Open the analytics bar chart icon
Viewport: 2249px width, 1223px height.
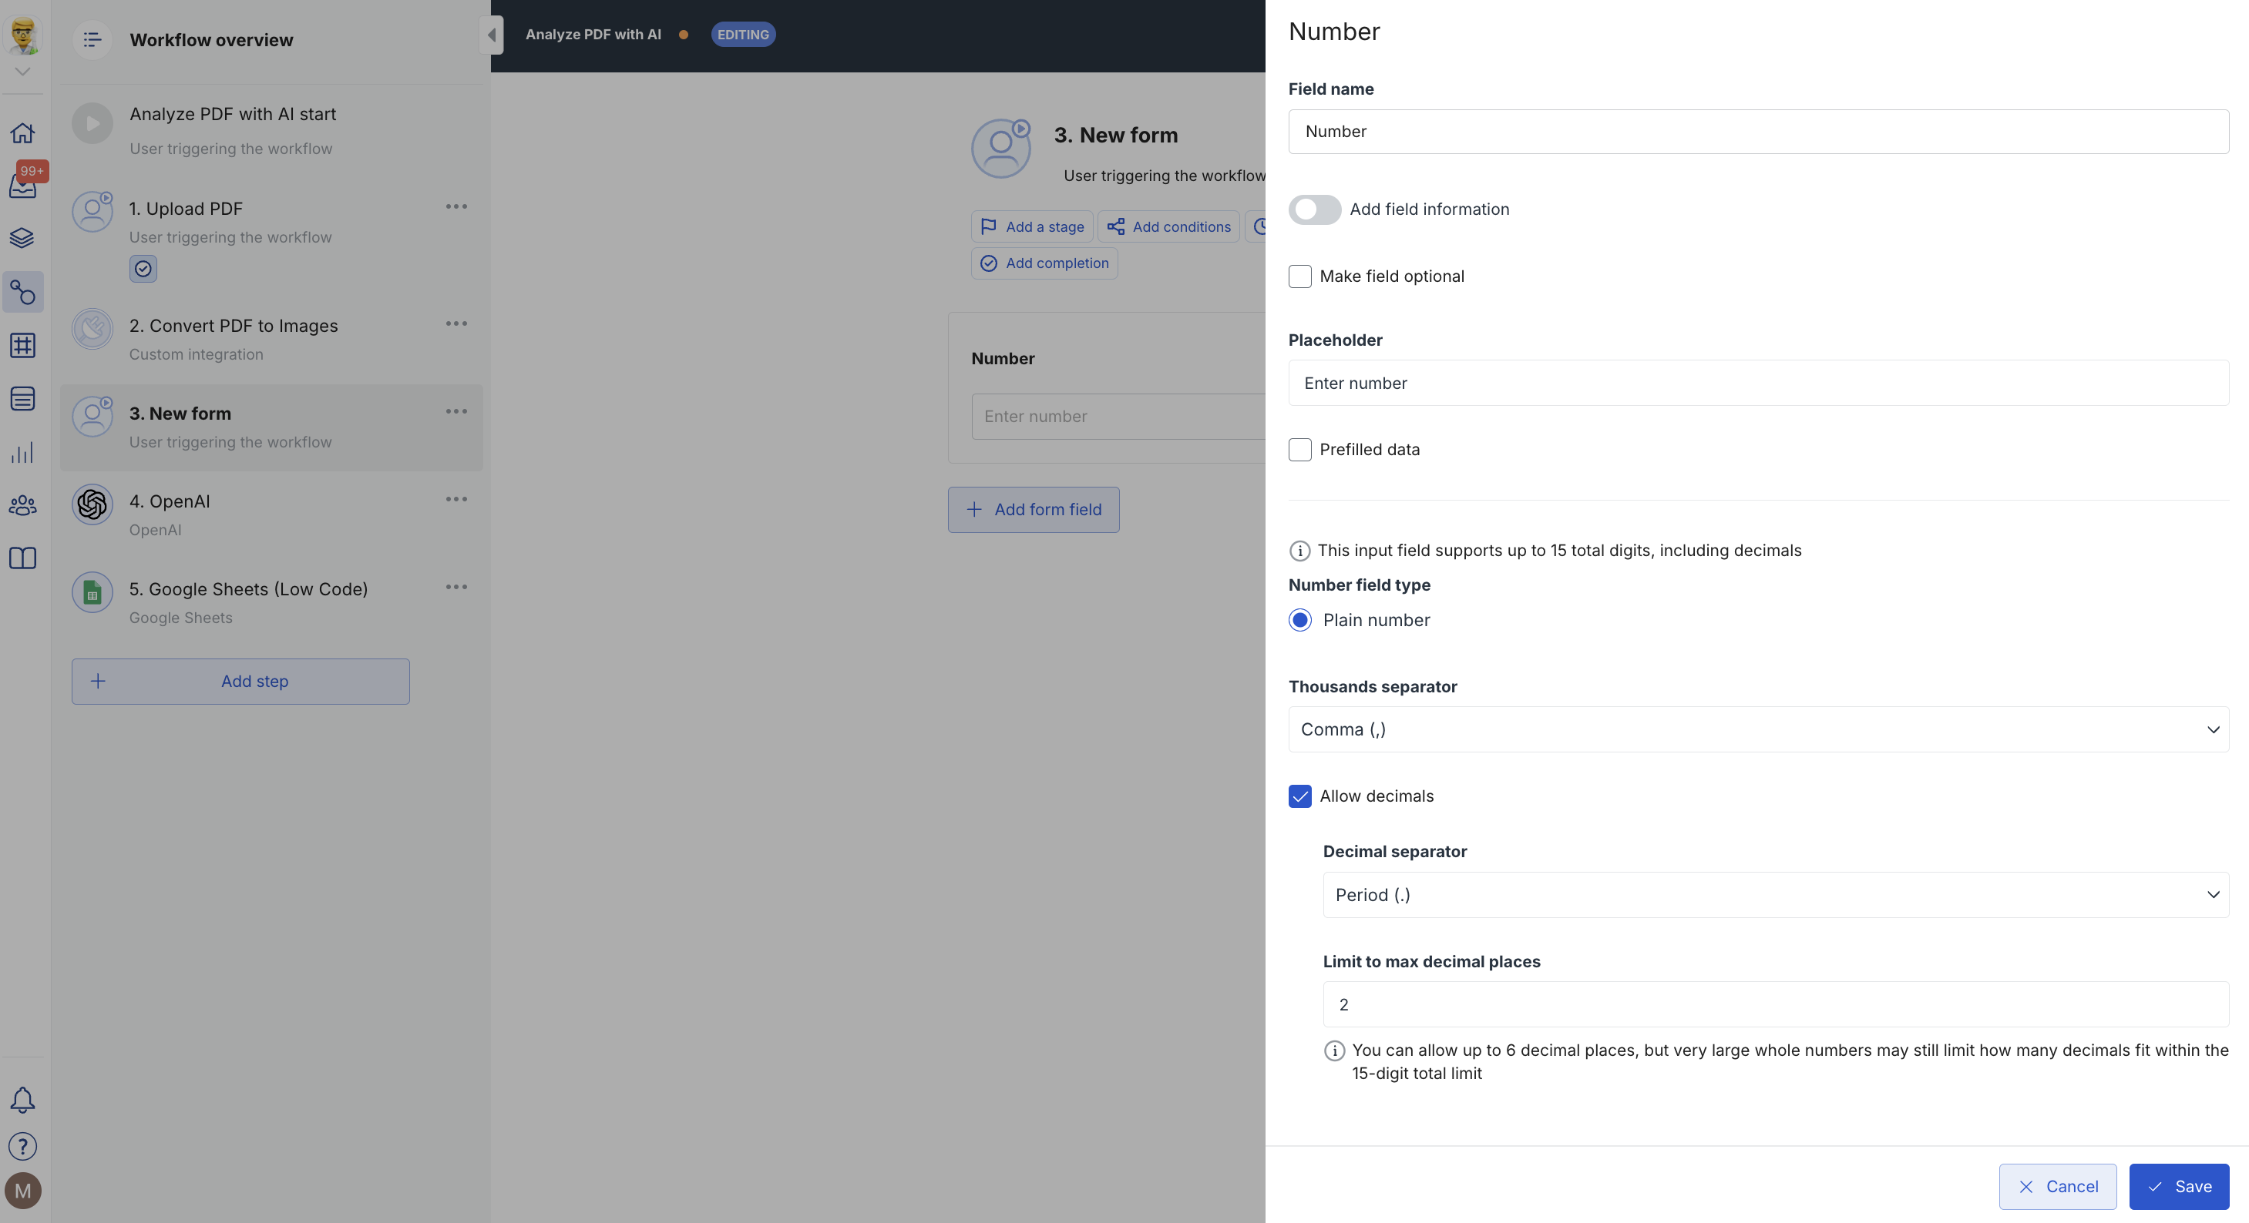pos(22,452)
